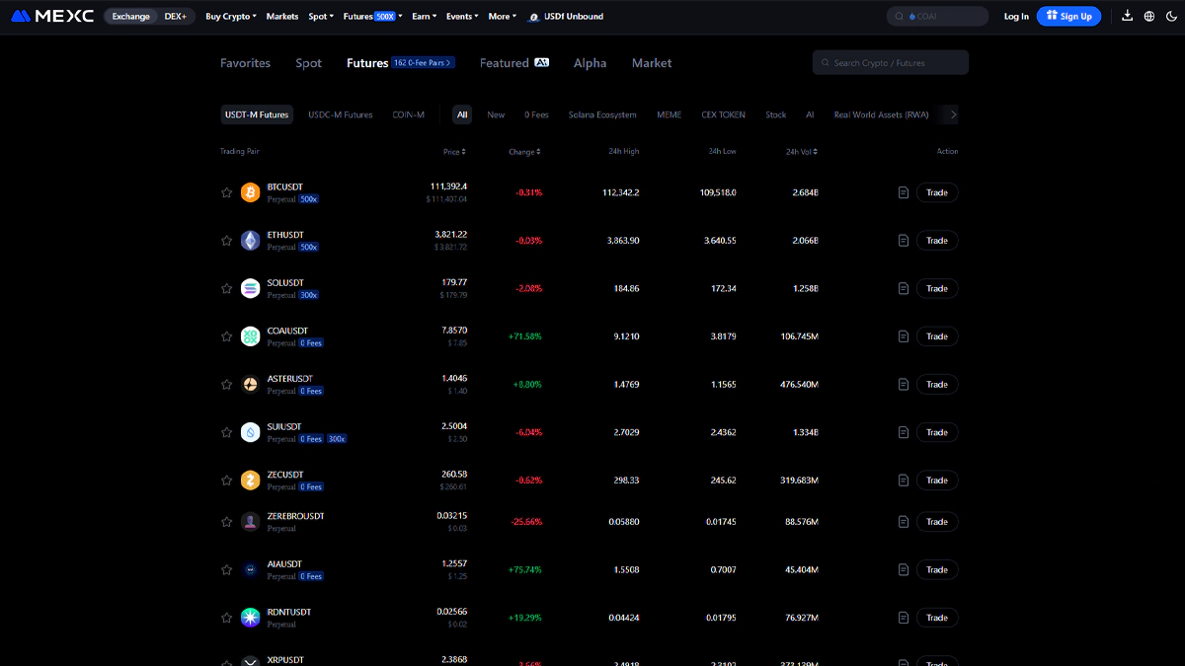Screen dimensions: 1185x666
Task: Toggle the dark theme moon icon
Action: pyautogui.click(x=1169, y=17)
